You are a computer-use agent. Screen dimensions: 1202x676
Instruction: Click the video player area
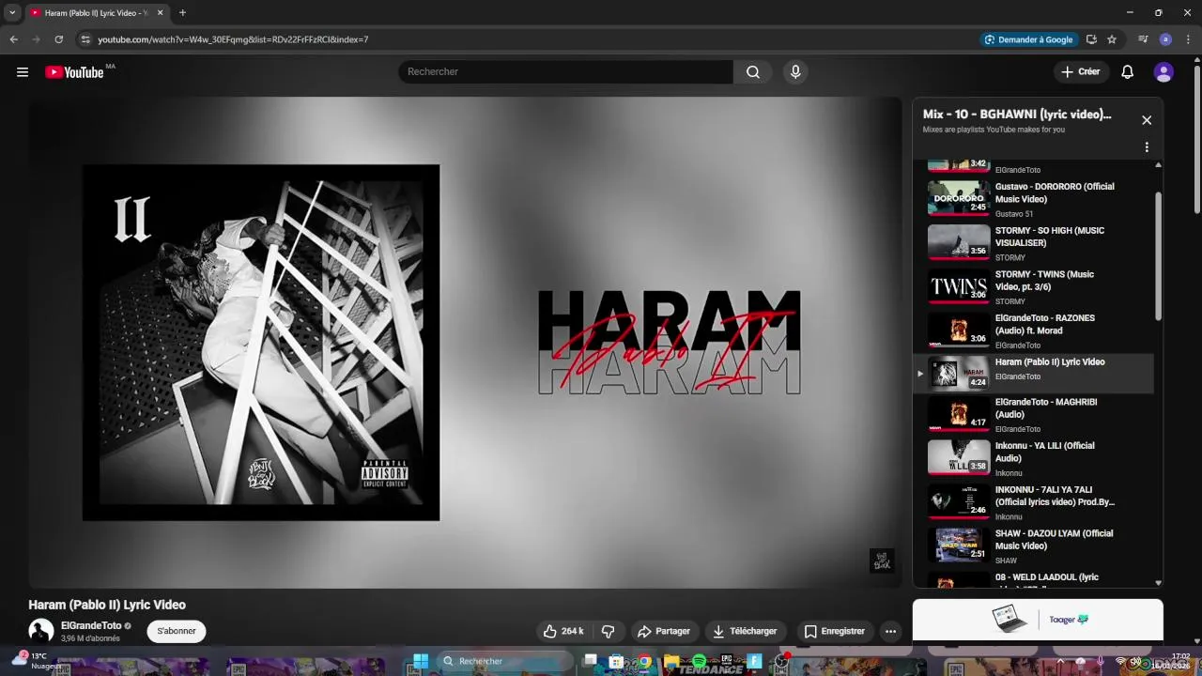point(465,343)
